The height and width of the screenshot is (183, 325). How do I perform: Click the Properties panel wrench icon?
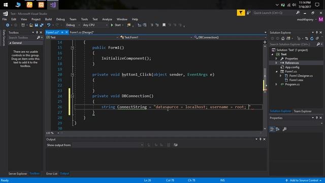[284, 129]
